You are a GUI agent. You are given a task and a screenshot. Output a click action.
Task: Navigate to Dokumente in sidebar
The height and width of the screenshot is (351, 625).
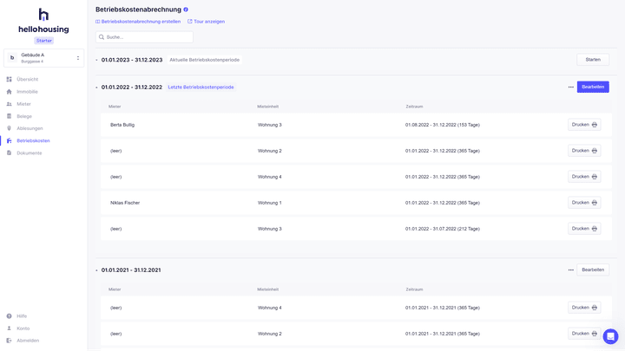tap(29, 153)
